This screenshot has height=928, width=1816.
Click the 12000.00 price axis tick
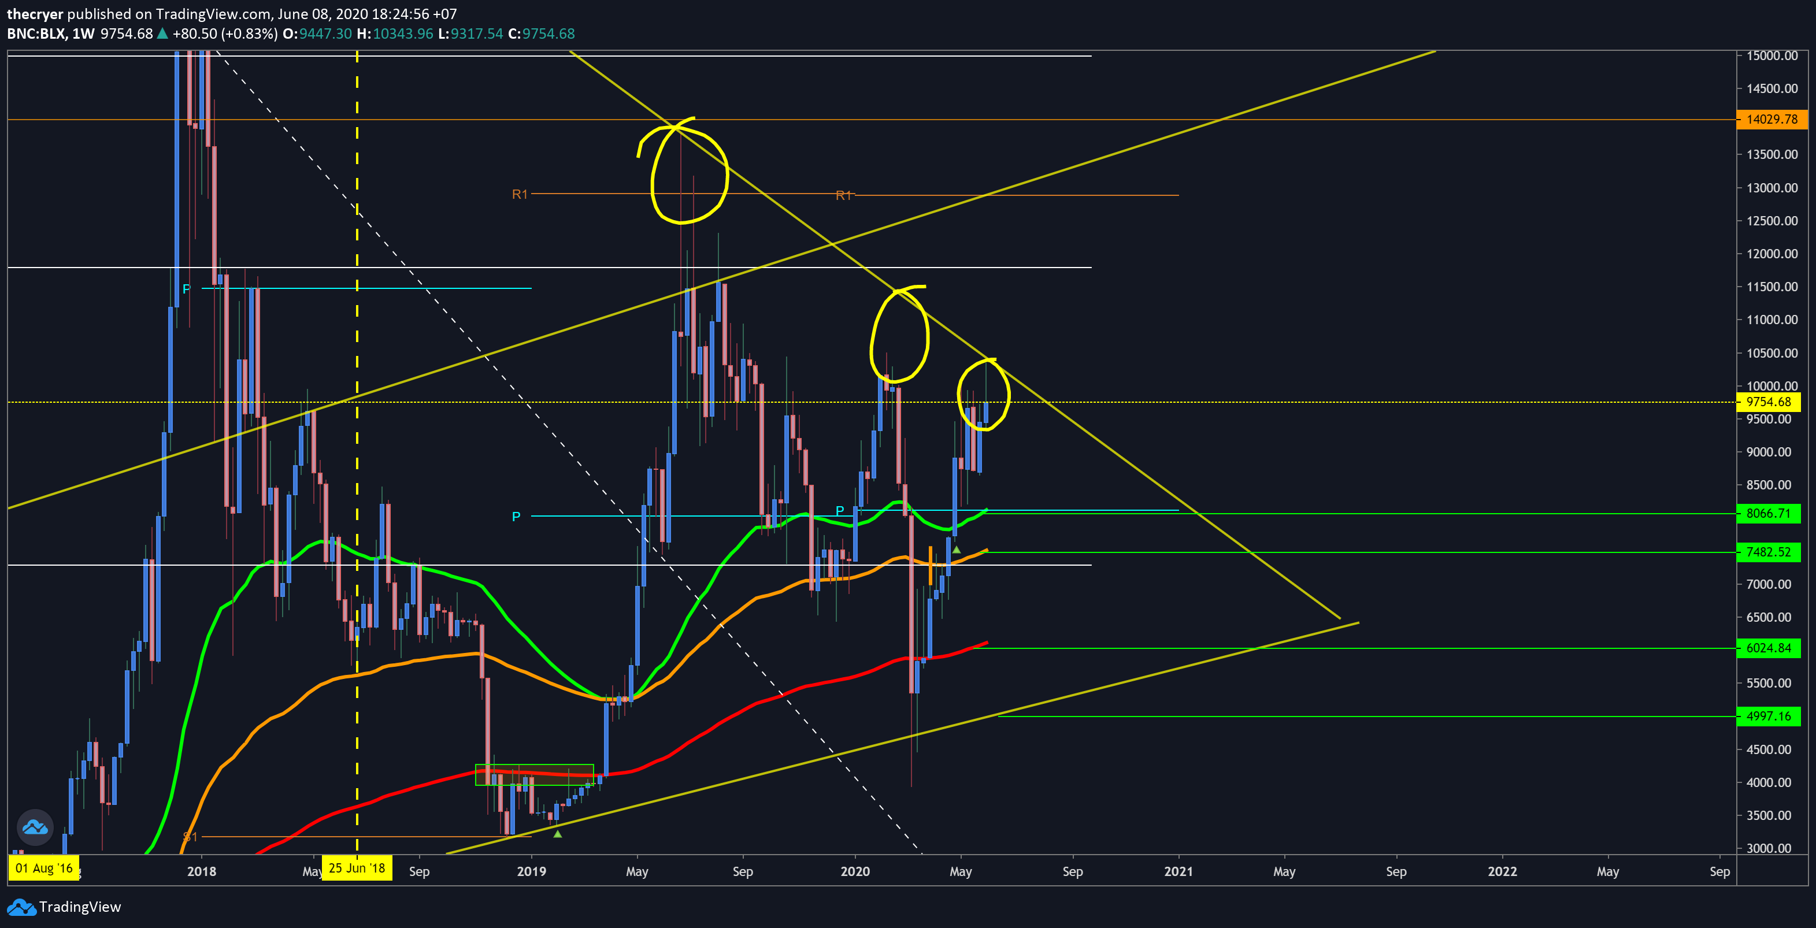[1771, 254]
